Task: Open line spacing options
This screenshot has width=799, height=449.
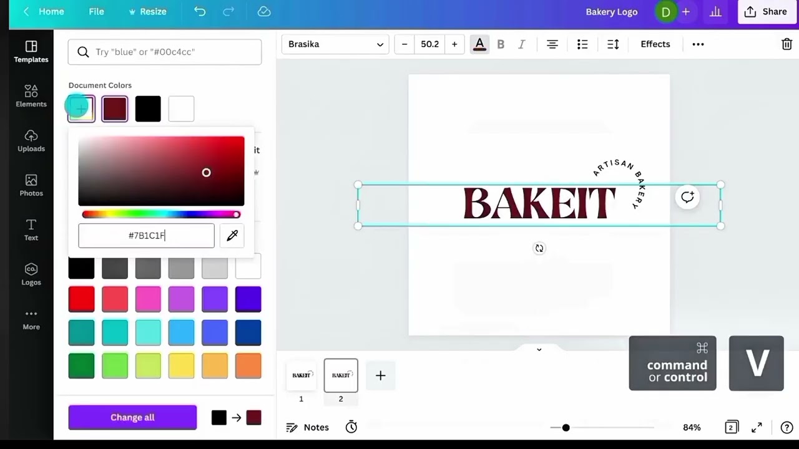Action: (613, 44)
